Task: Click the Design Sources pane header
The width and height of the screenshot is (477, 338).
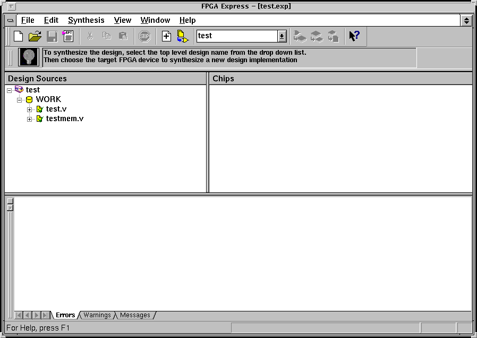Action: click(105, 79)
